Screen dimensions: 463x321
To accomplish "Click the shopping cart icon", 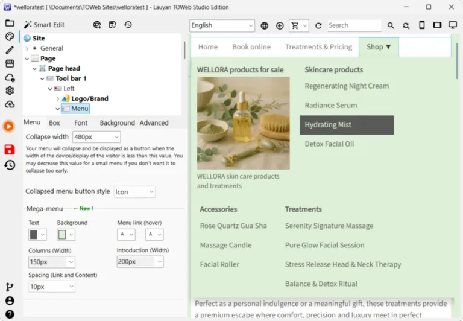I will (295, 26).
